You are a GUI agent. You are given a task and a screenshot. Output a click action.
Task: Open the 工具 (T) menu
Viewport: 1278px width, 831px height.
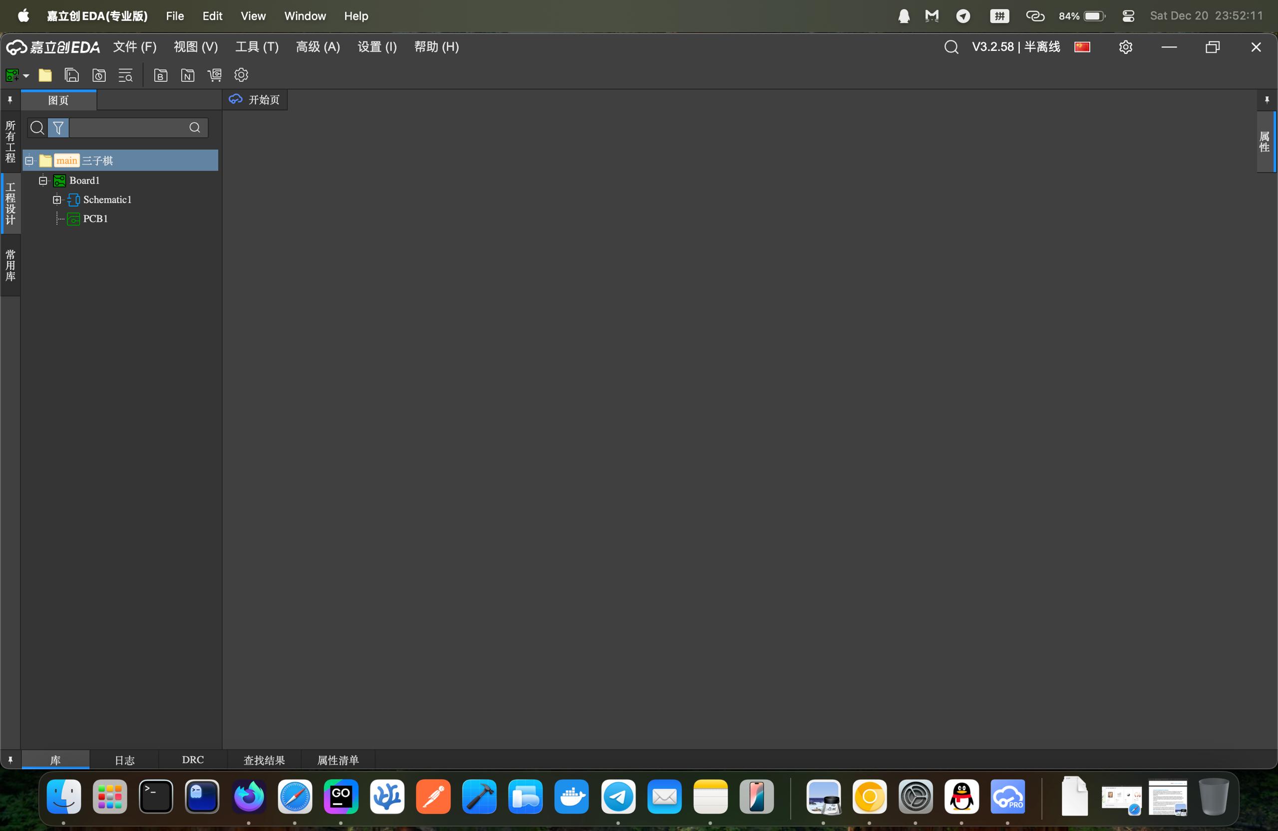(x=257, y=47)
